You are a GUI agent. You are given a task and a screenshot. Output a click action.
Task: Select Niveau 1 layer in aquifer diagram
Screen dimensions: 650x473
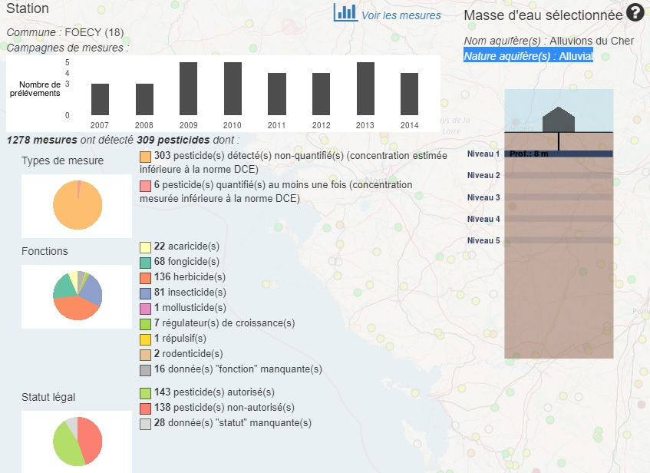click(559, 154)
